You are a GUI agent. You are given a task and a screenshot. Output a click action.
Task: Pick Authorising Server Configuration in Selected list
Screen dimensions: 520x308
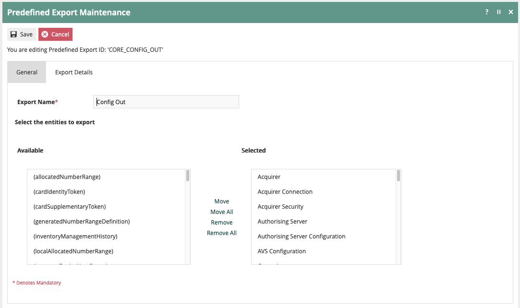point(302,237)
